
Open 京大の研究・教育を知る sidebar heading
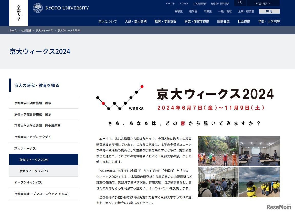pyautogui.click(x=37, y=85)
